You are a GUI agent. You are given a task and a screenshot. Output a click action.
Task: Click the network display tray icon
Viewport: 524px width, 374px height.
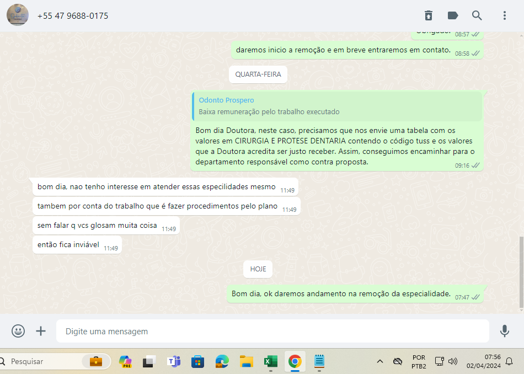point(439,361)
